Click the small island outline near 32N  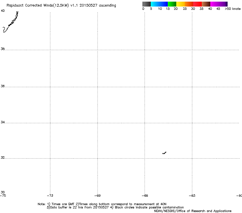164,153
